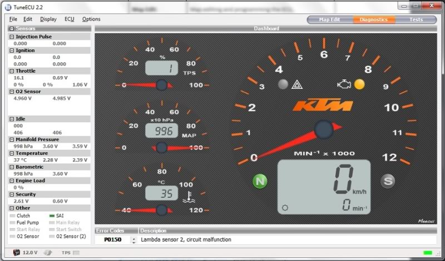The image size is (445, 261).
Task: Collapse the Temperature section
Action: (x=12, y=153)
